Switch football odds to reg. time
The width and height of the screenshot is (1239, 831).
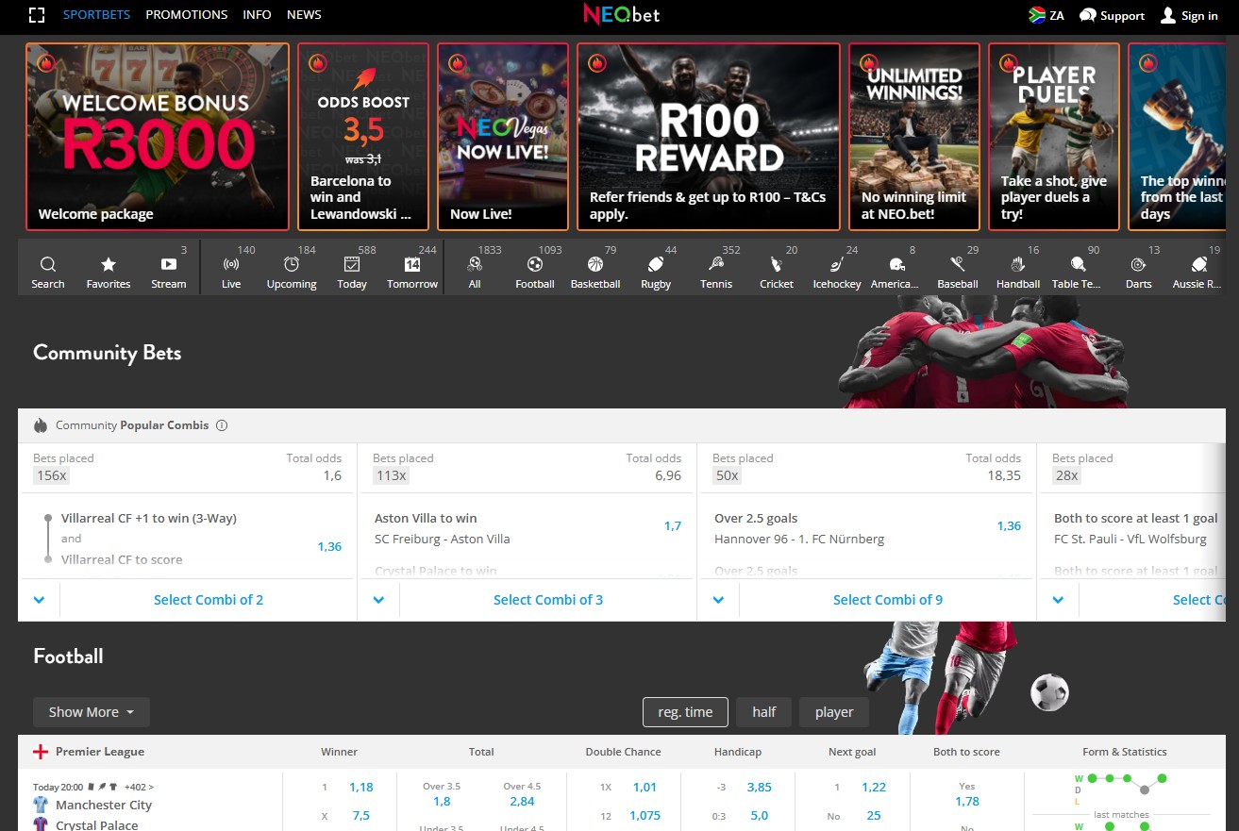685,712
